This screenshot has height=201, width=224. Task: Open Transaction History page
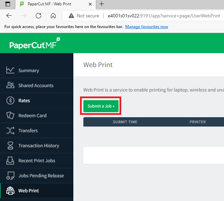coord(39,146)
